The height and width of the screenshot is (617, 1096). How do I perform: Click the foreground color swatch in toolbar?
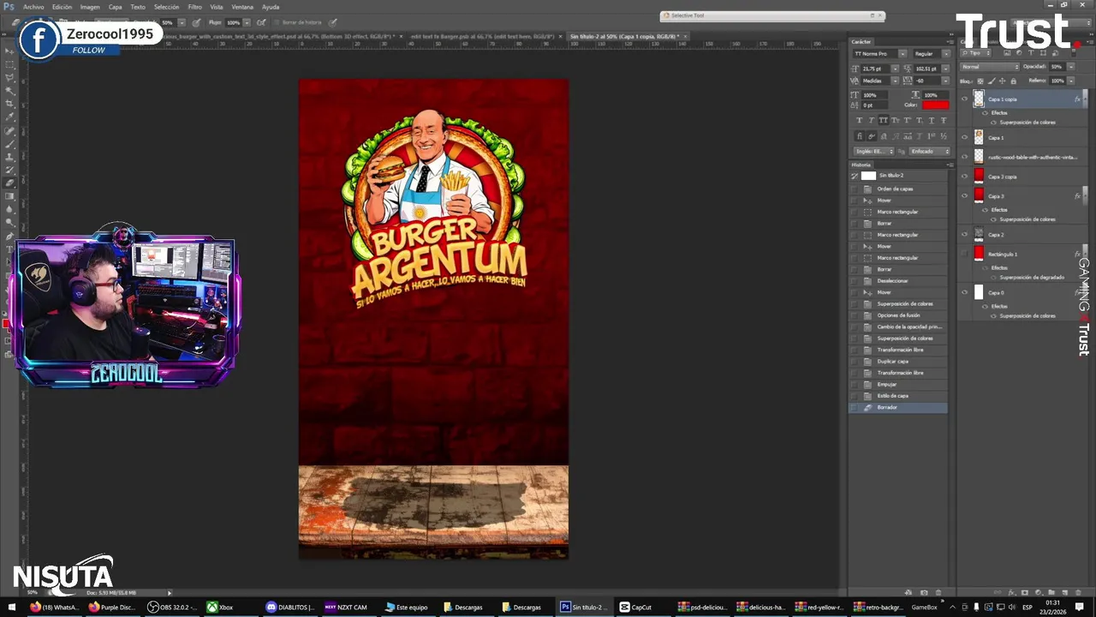pos(6,323)
